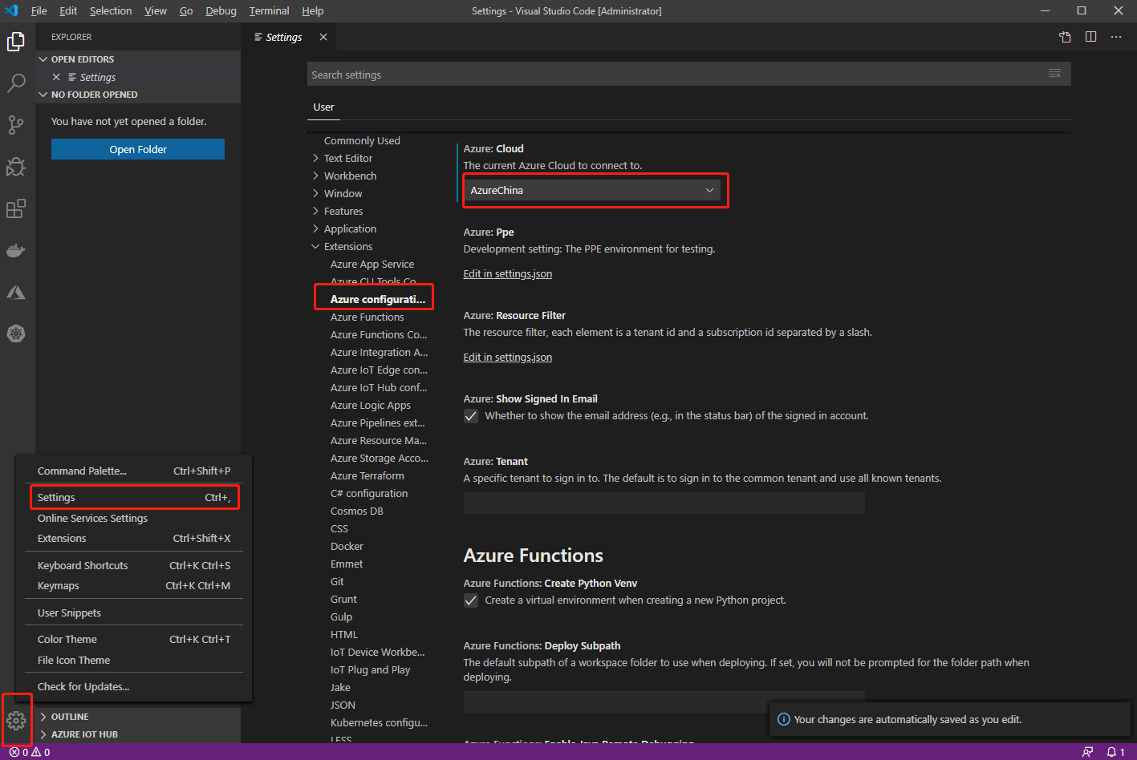Screen dimensions: 1137x760
Task: Close the Settings editor tab
Action: (x=323, y=37)
